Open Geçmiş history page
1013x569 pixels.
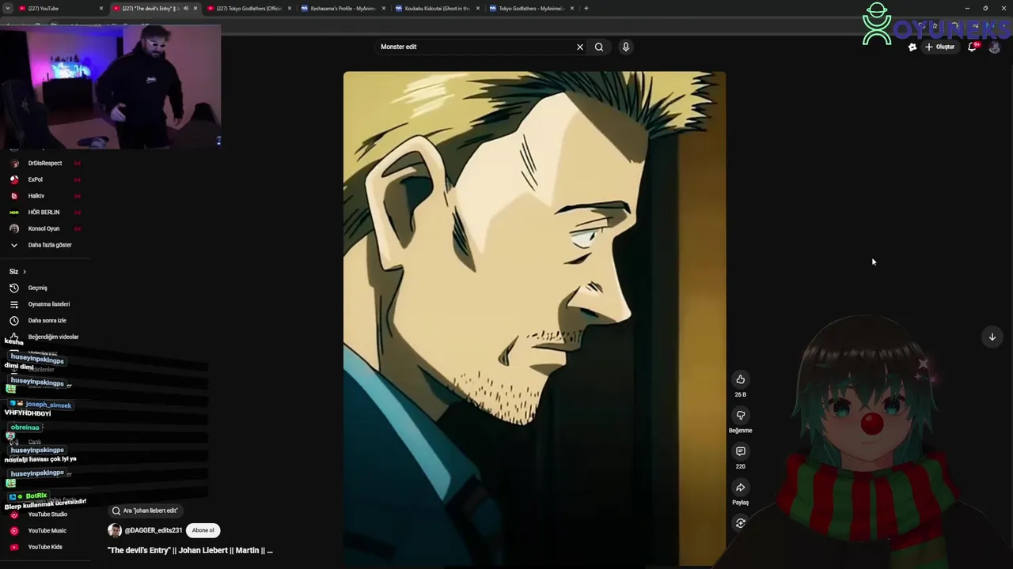[x=37, y=288]
